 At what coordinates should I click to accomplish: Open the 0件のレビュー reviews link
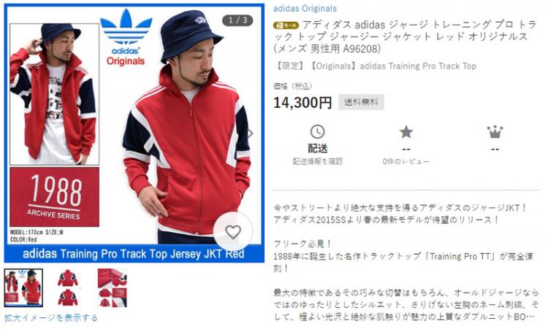point(406,161)
